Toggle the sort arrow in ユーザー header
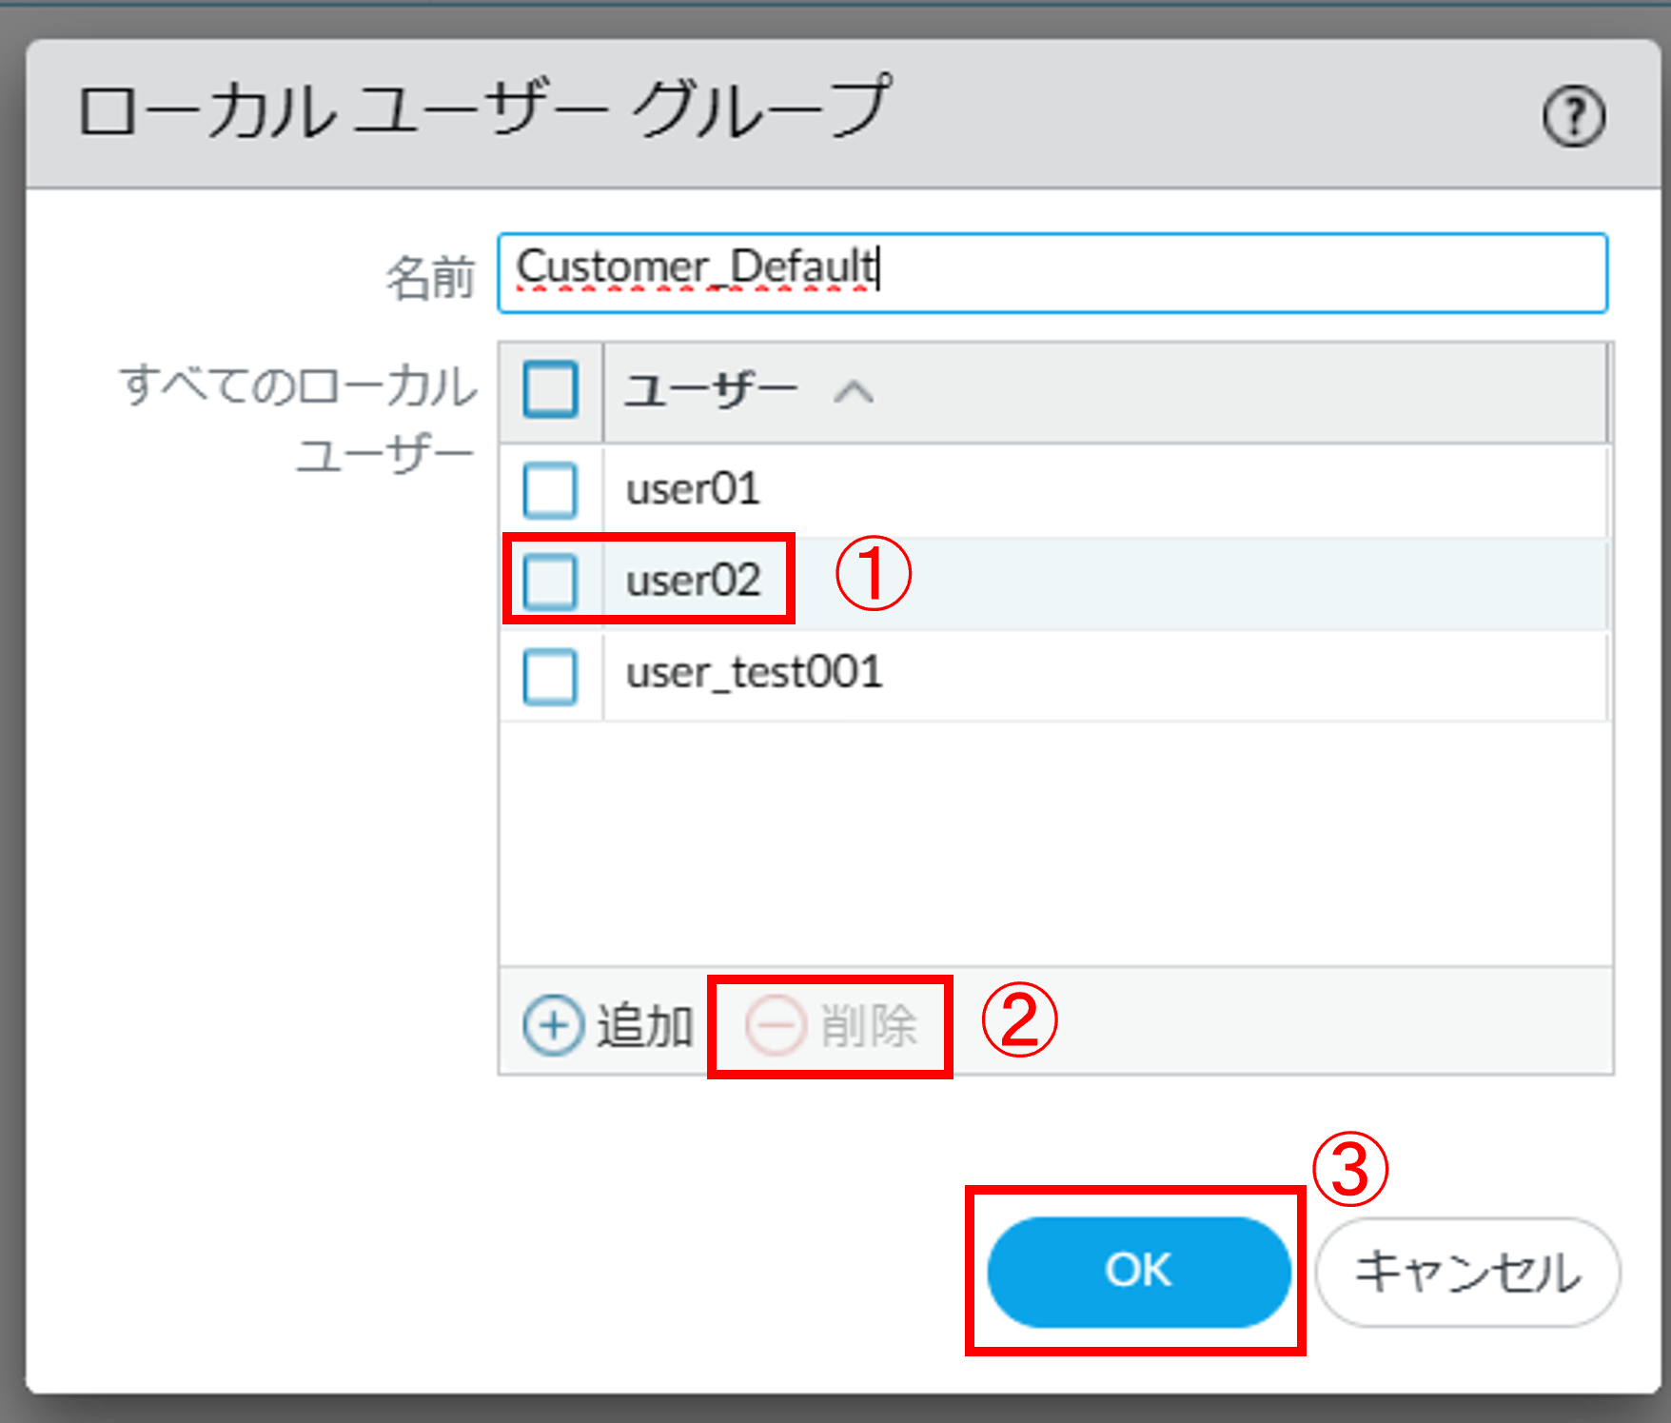 [853, 392]
